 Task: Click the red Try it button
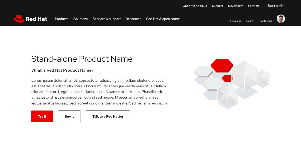pos(42,116)
